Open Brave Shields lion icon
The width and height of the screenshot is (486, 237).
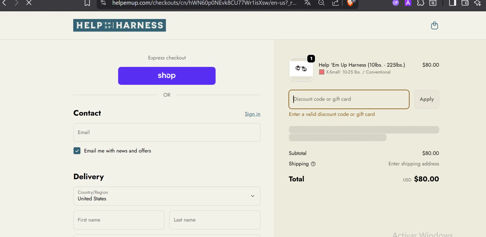point(350,3)
